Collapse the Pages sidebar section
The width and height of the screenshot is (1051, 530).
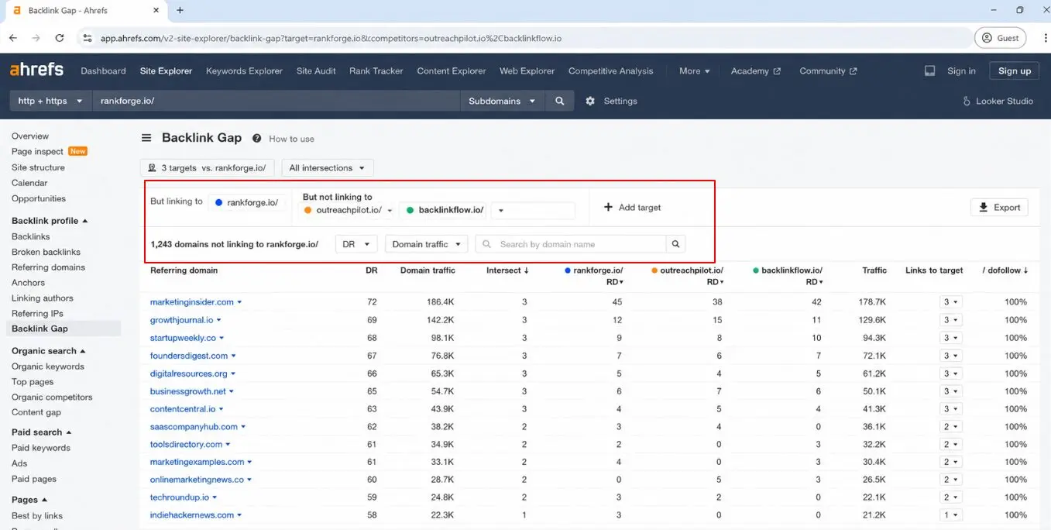(29, 500)
